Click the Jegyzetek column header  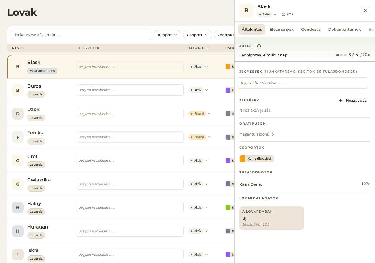(89, 48)
